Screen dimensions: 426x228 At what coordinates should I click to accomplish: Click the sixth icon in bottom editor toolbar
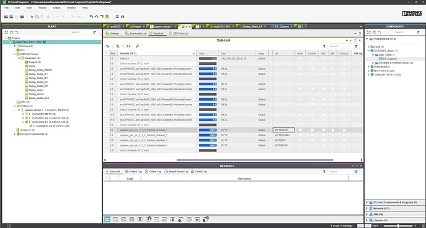click(x=148, y=219)
